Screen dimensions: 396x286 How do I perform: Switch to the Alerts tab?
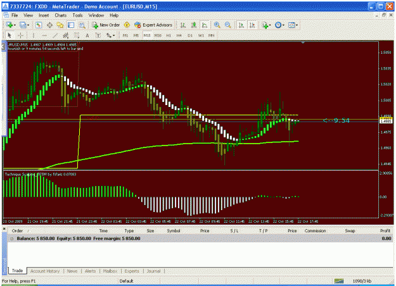click(x=90, y=271)
